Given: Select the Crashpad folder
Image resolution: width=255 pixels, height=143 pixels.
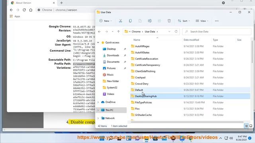Looking at the screenshot, I should coord(190,77).
